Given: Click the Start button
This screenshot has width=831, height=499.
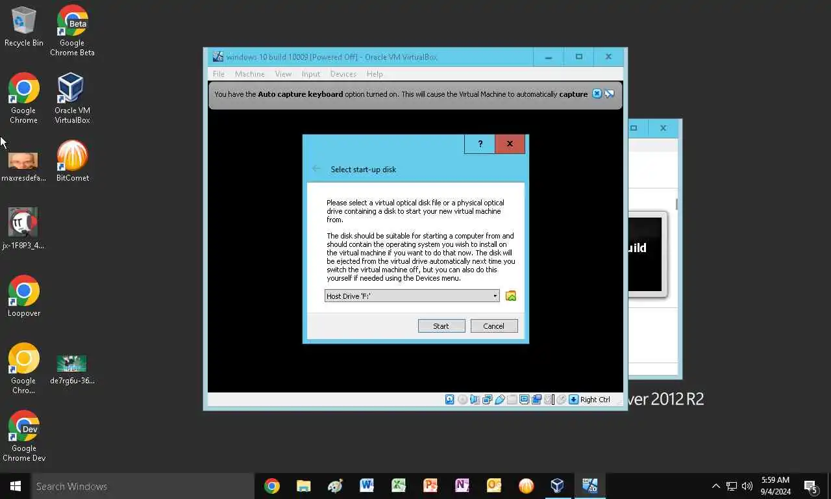Looking at the screenshot, I should (x=441, y=326).
